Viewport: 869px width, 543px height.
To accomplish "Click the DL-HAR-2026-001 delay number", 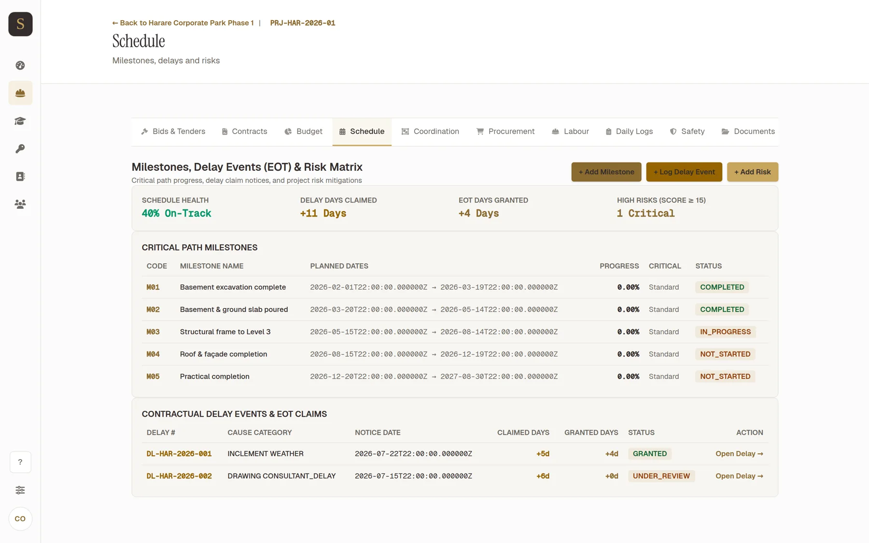I will click(179, 454).
